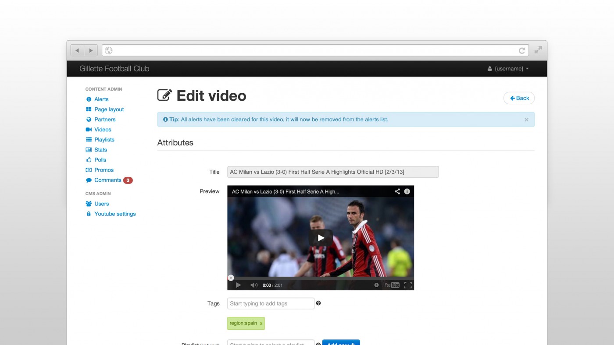Click the fullscreen expand arrows icon

click(538, 50)
